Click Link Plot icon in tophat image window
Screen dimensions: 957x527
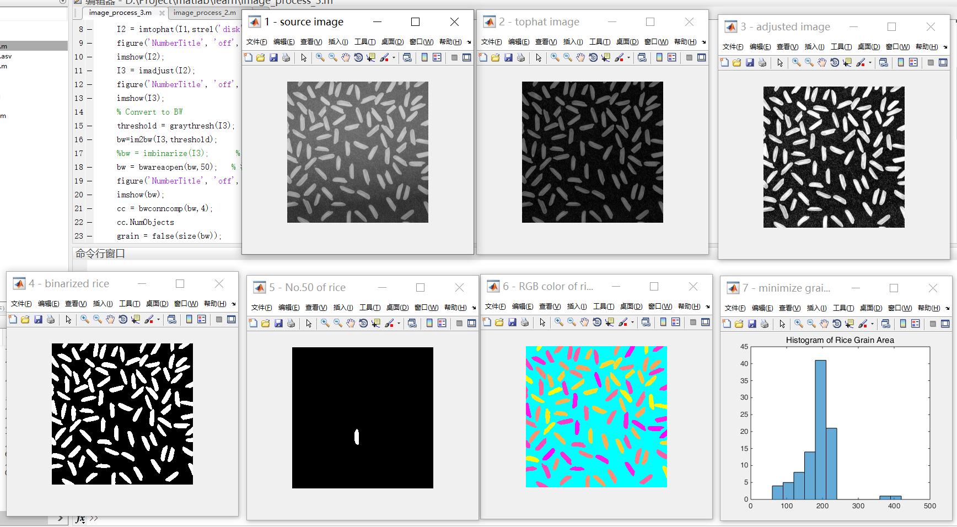click(642, 58)
